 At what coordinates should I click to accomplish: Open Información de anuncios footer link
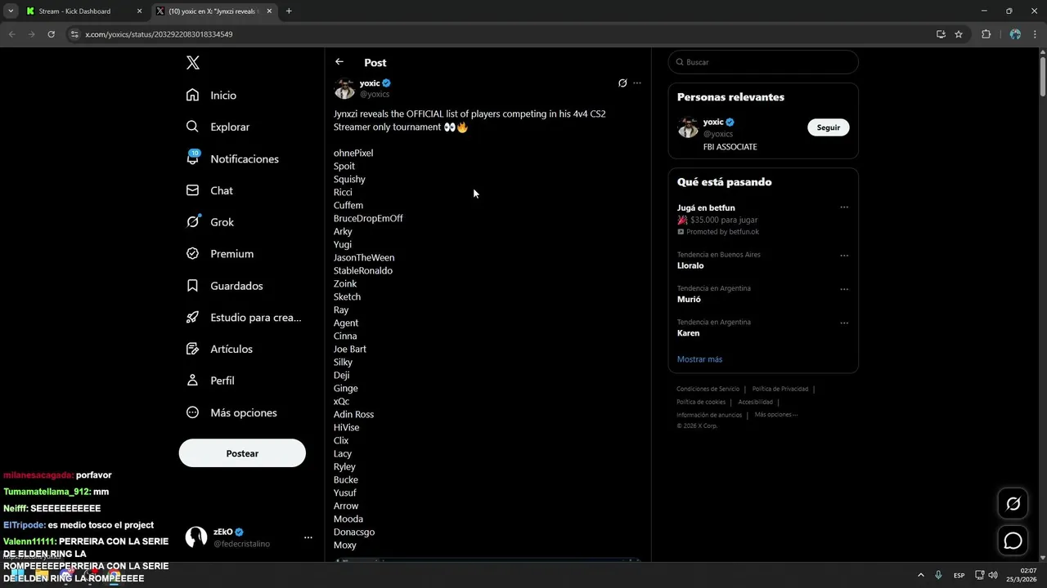709,415
